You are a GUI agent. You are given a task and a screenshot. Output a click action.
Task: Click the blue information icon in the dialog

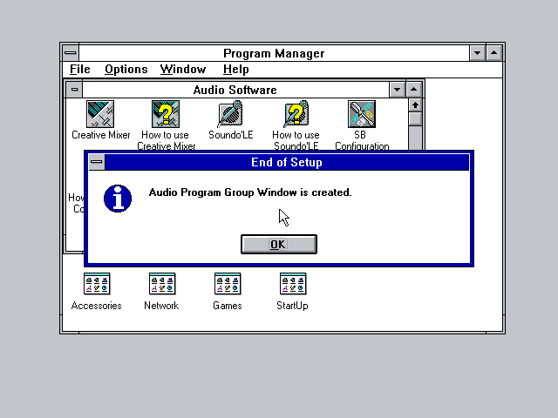point(118,199)
